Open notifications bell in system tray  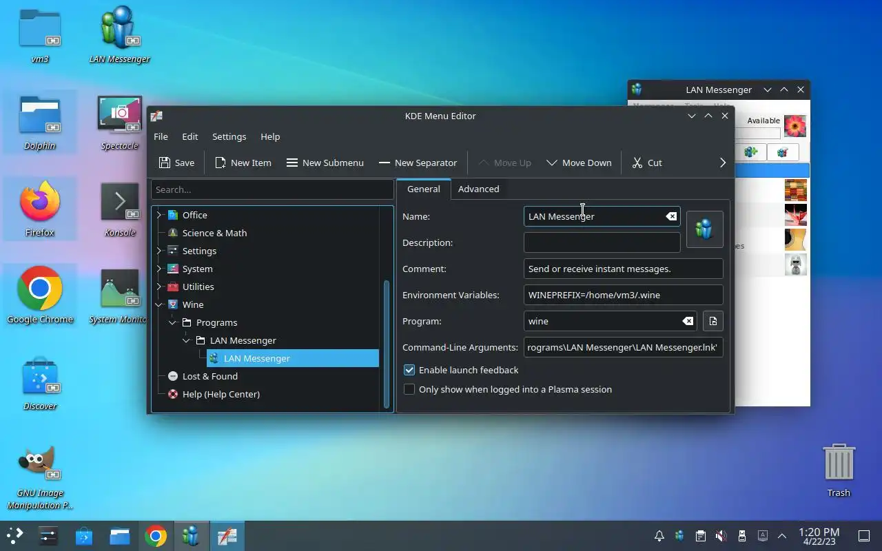coord(659,536)
